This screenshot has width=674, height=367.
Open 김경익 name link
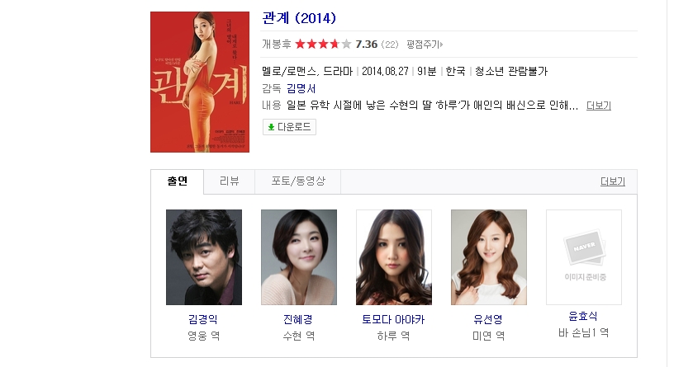click(x=203, y=319)
